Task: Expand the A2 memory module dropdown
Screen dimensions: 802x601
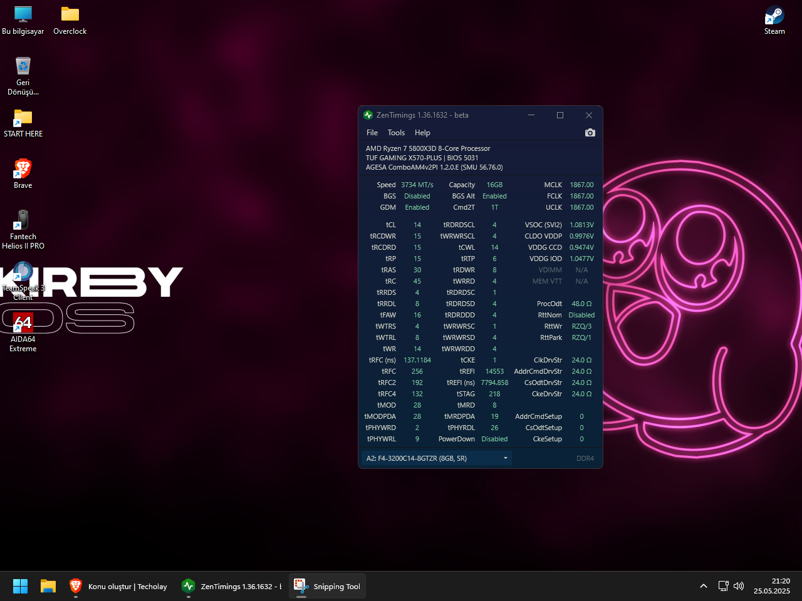Action: tap(437, 458)
